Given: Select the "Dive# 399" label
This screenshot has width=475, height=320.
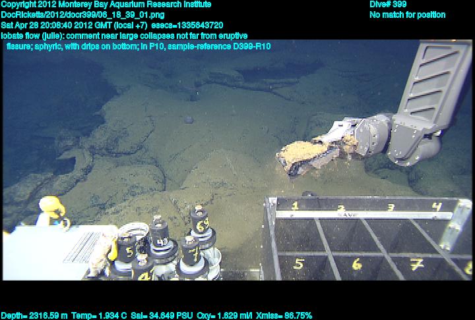Looking at the screenshot, I should 388,5.
